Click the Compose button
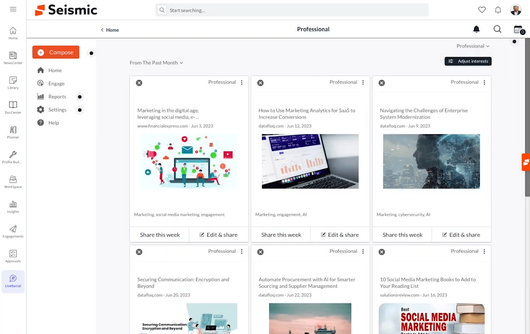Image resolution: width=530 pixels, height=334 pixels. 56,52
